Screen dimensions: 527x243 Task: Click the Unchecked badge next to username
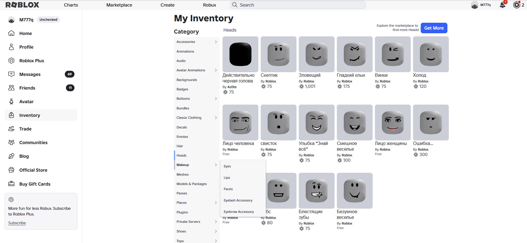coord(48,20)
